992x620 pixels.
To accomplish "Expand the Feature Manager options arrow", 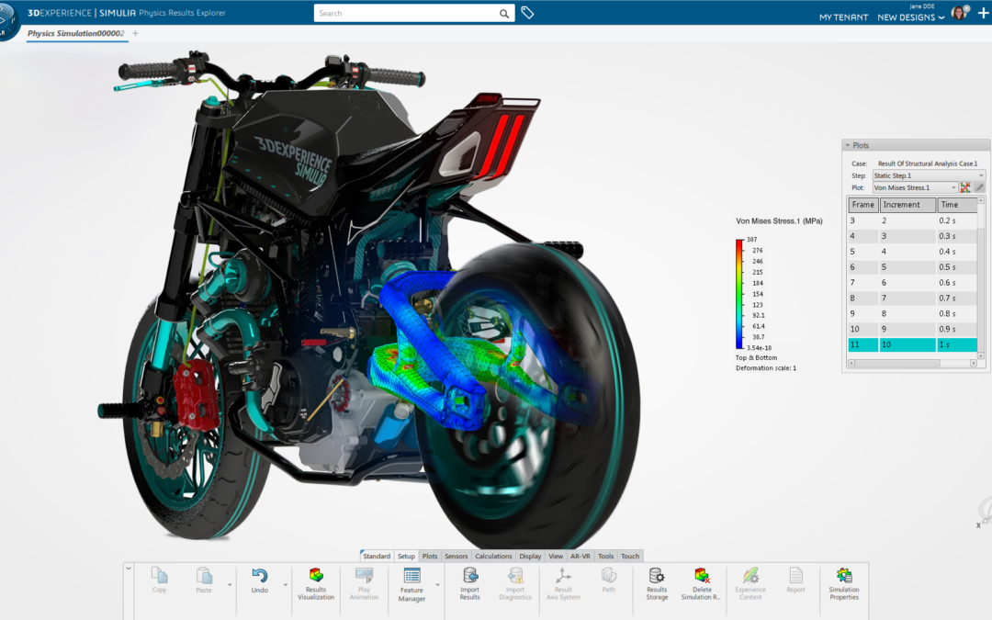I will pos(438,584).
